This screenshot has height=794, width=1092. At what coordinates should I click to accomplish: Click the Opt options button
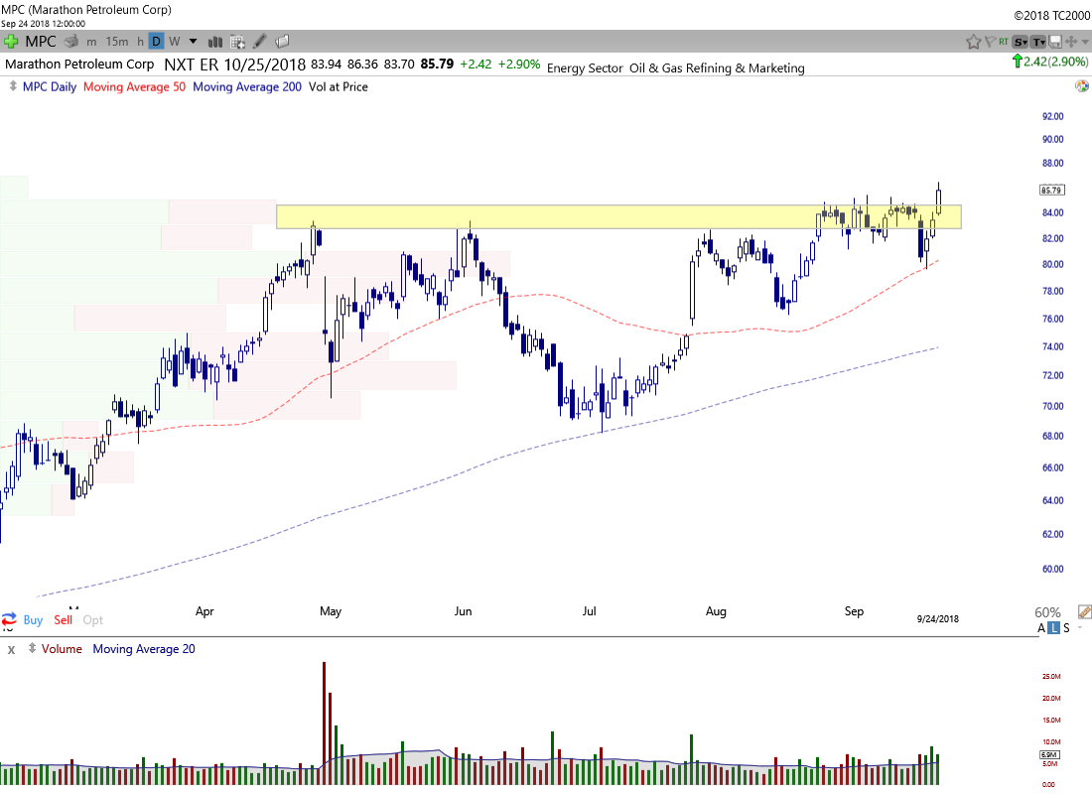pyautogui.click(x=92, y=620)
